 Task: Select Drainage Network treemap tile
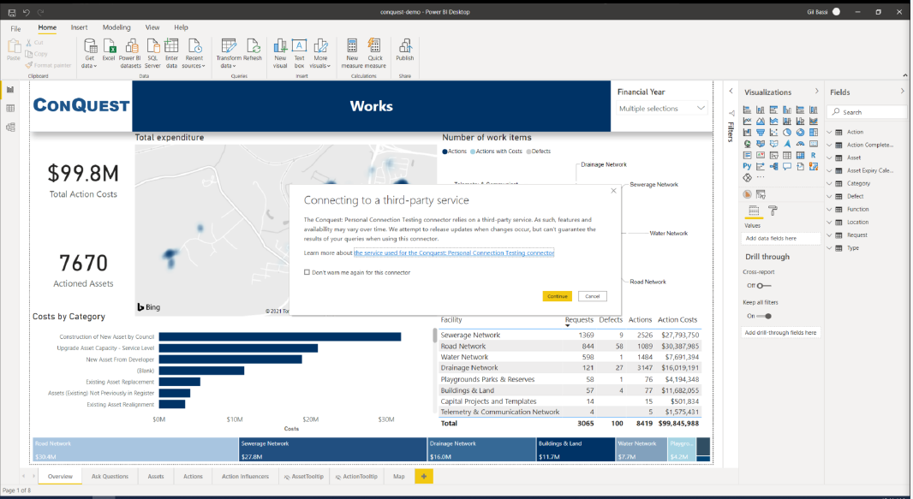481,449
